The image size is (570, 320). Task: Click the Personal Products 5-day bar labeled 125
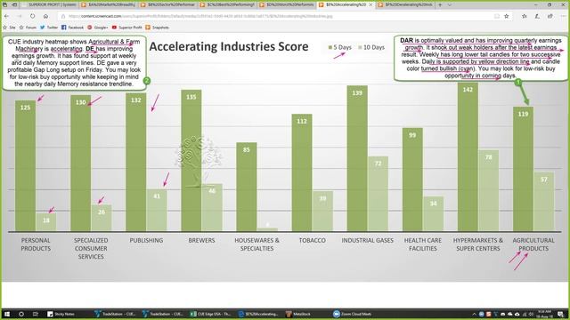tap(26, 166)
